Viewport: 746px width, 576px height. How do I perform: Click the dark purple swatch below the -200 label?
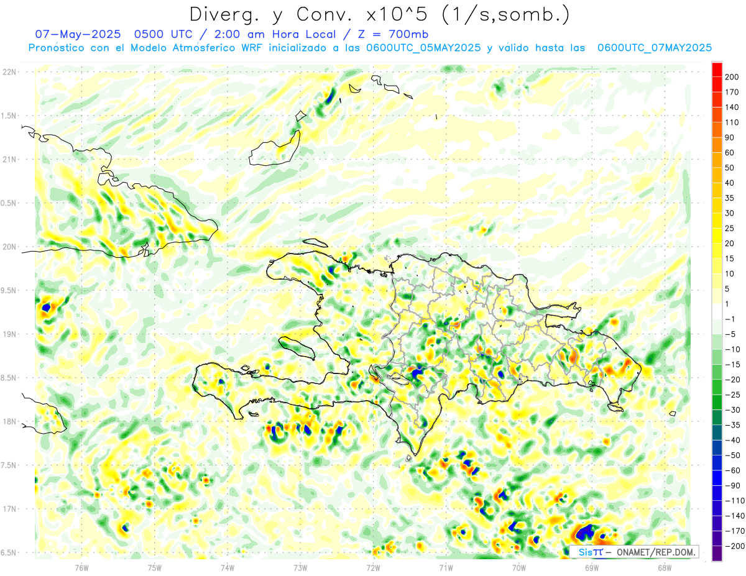716,554
